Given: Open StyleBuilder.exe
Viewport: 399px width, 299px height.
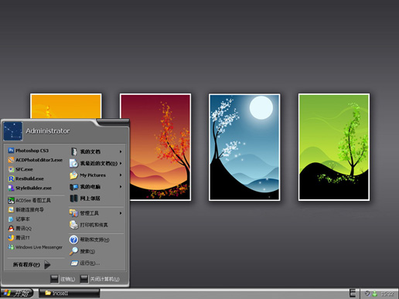Looking at the screenshot, I should (30, 188).
